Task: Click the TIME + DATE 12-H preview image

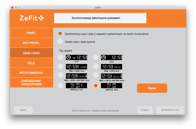Action: 76,66
